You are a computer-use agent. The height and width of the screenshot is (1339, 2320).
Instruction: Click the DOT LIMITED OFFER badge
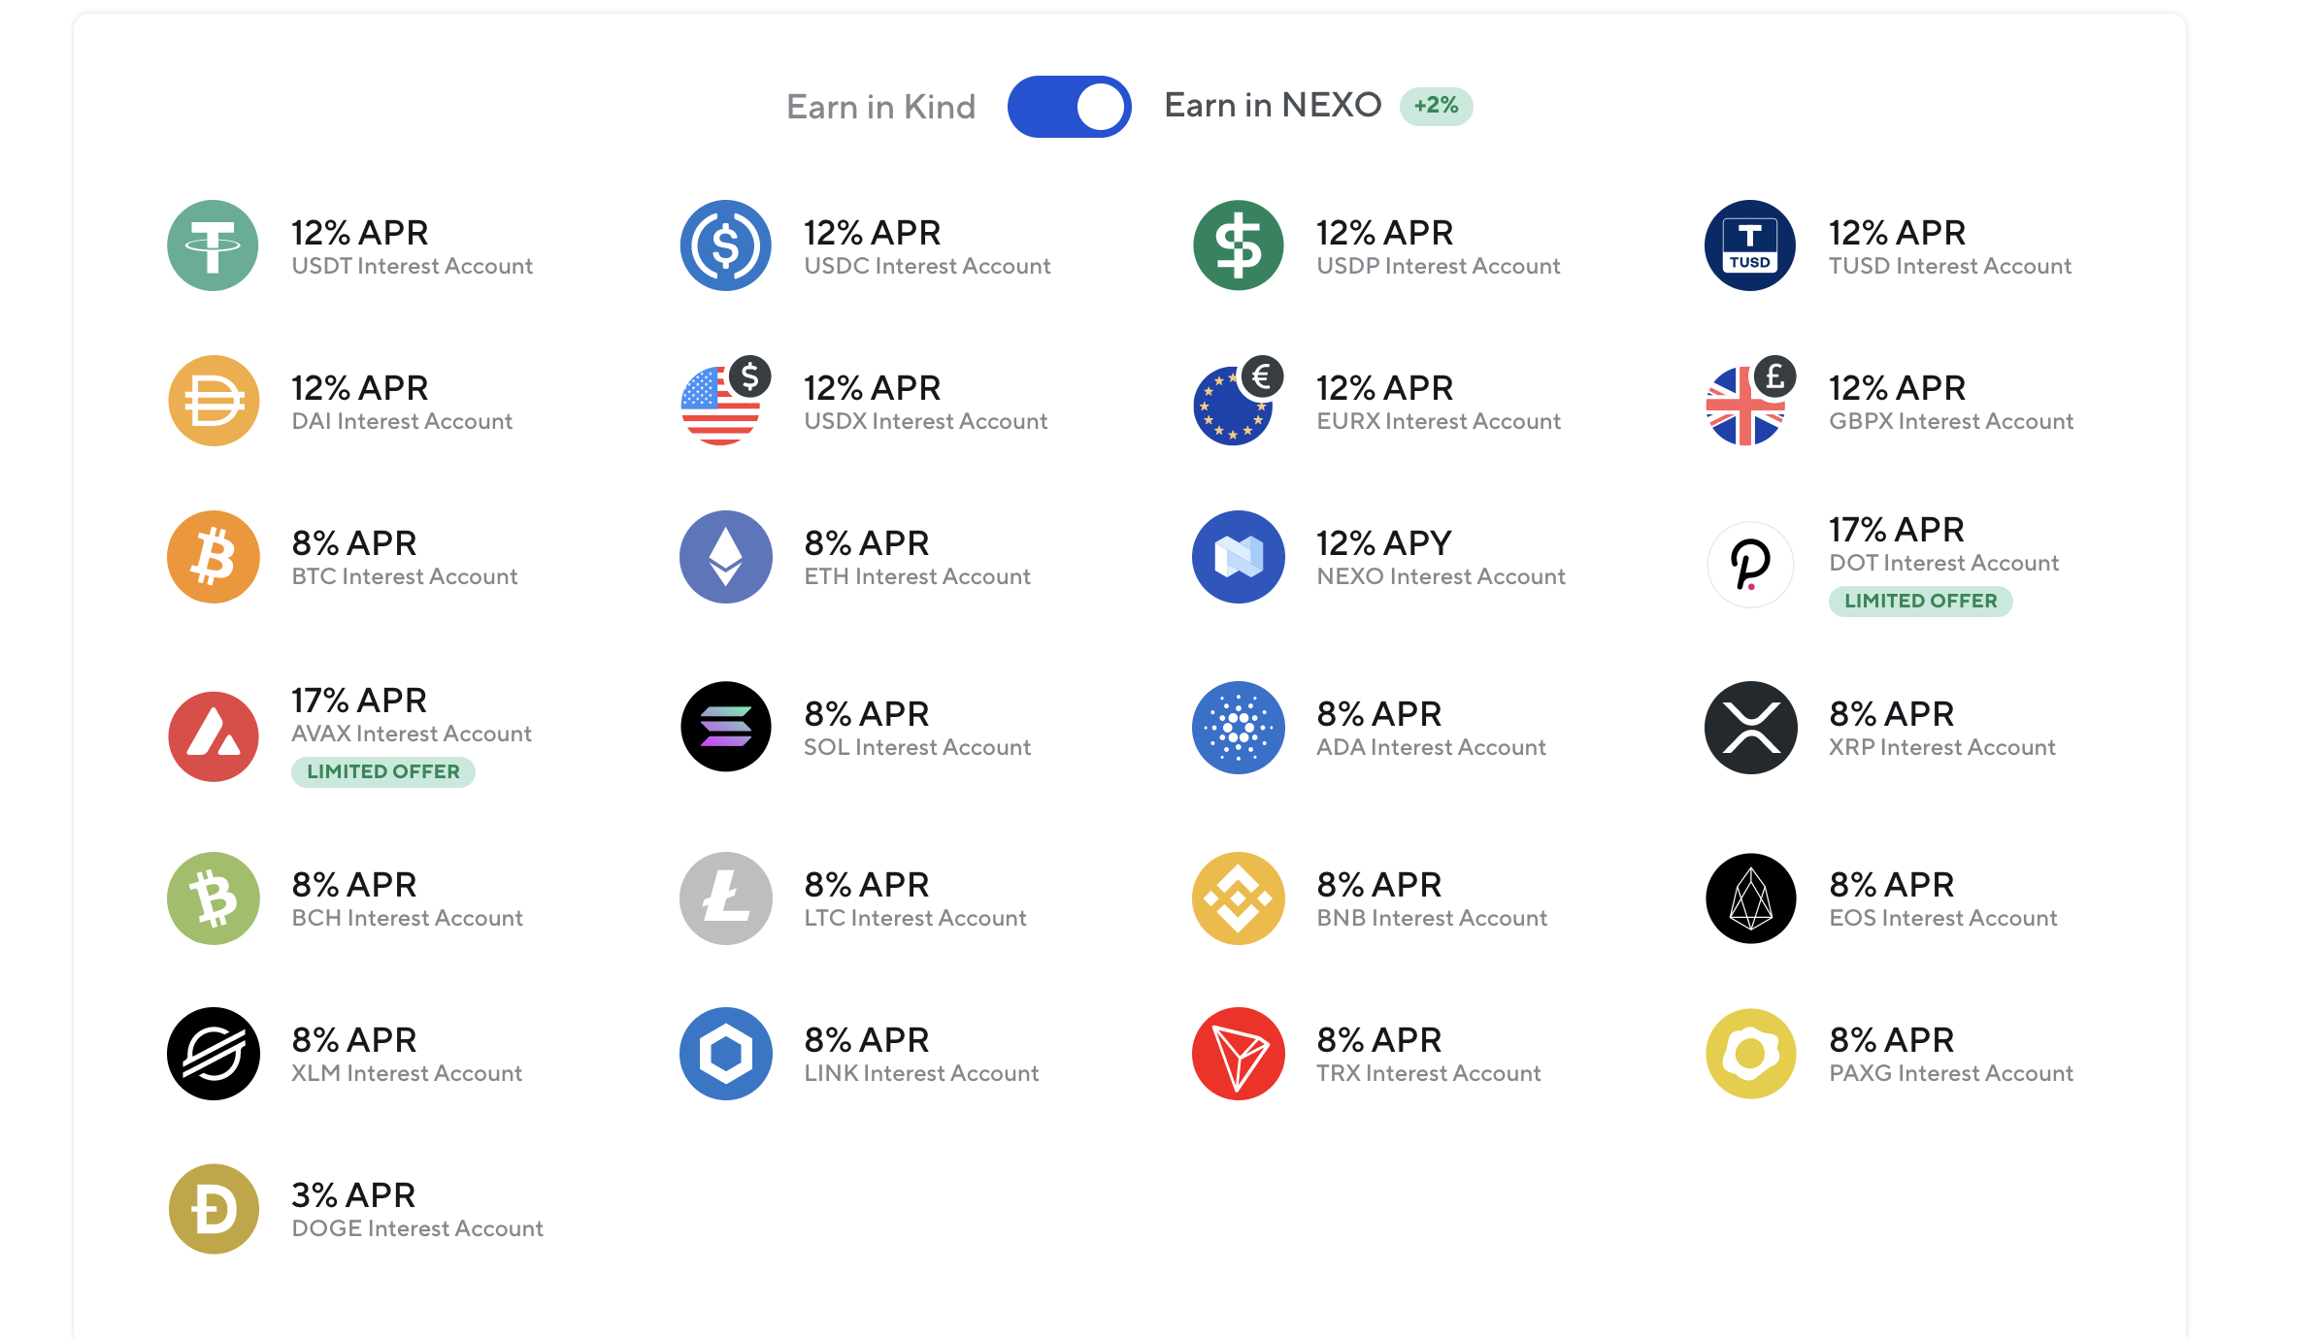tap(1919, 601)
